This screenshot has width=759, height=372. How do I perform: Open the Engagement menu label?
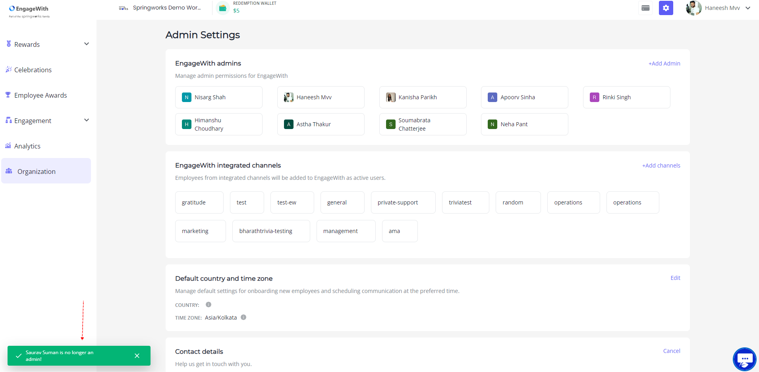[33, 121]
